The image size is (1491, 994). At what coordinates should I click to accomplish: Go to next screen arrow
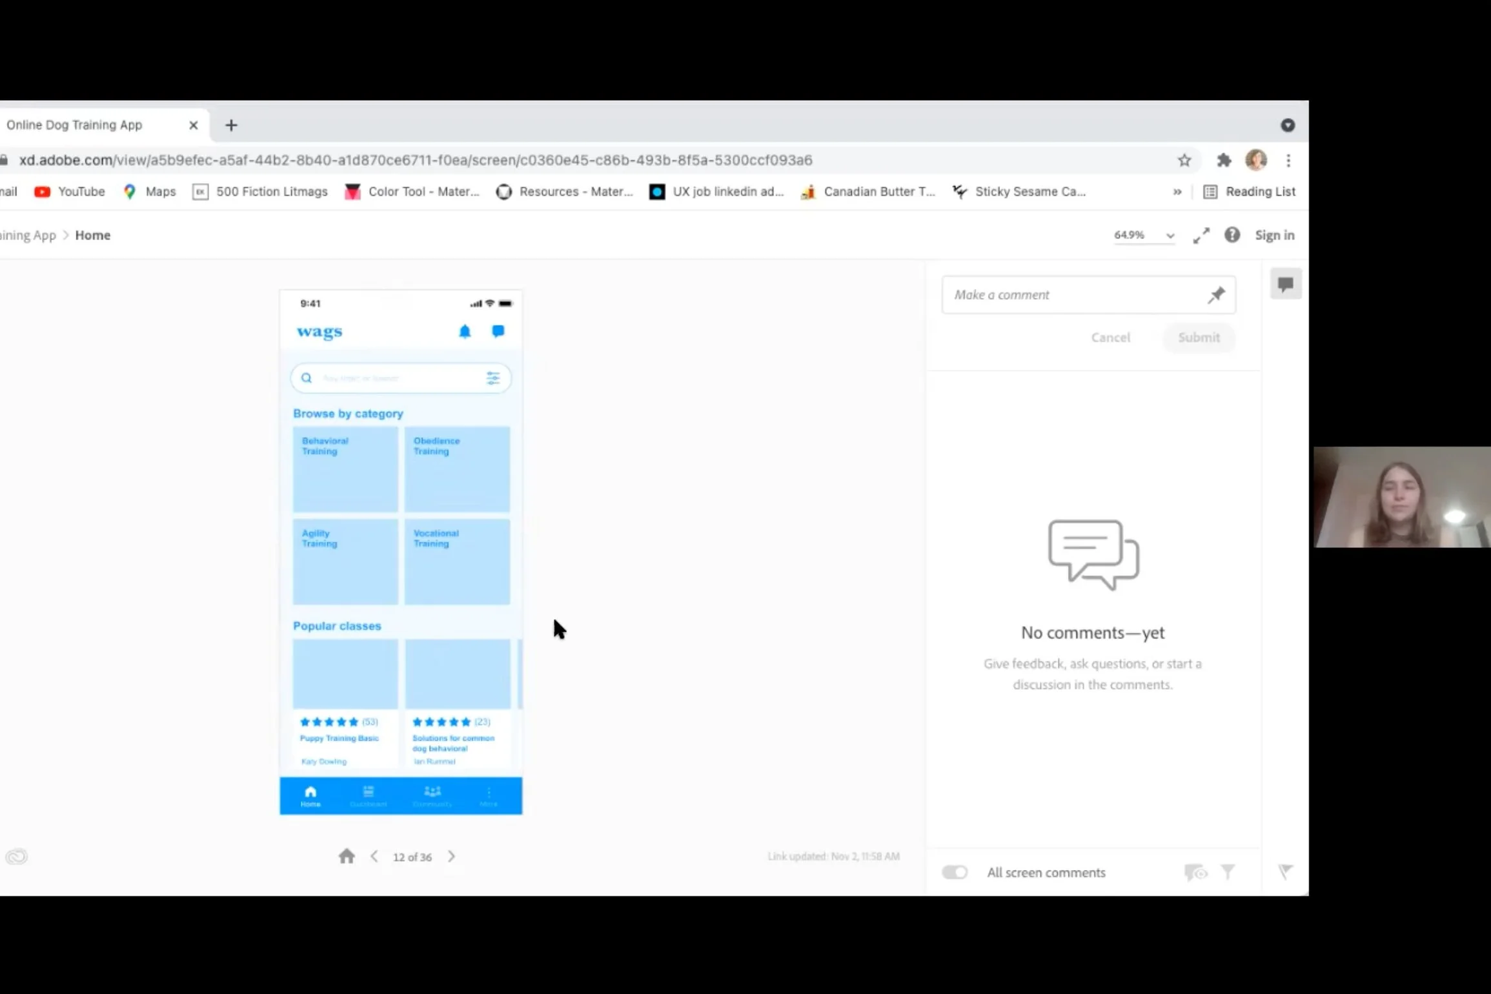click(452, 857)
